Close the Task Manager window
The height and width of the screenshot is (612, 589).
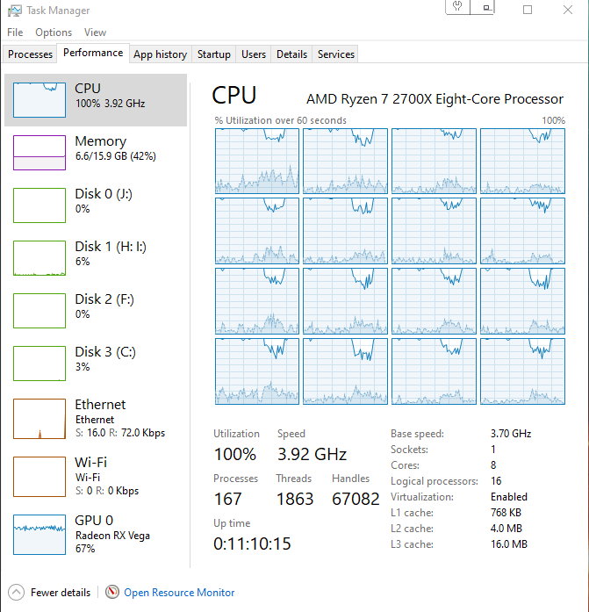[x=568, y=10]
